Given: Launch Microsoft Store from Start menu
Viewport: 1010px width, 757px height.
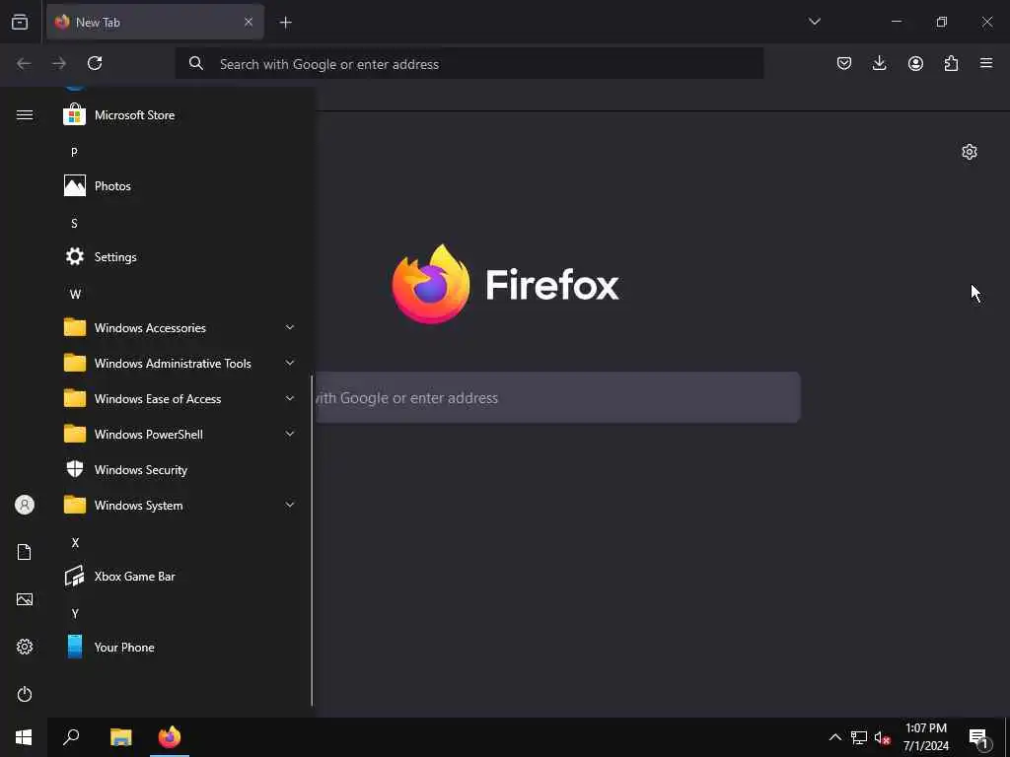Looking at the screenshot, I should pos(180,115).
